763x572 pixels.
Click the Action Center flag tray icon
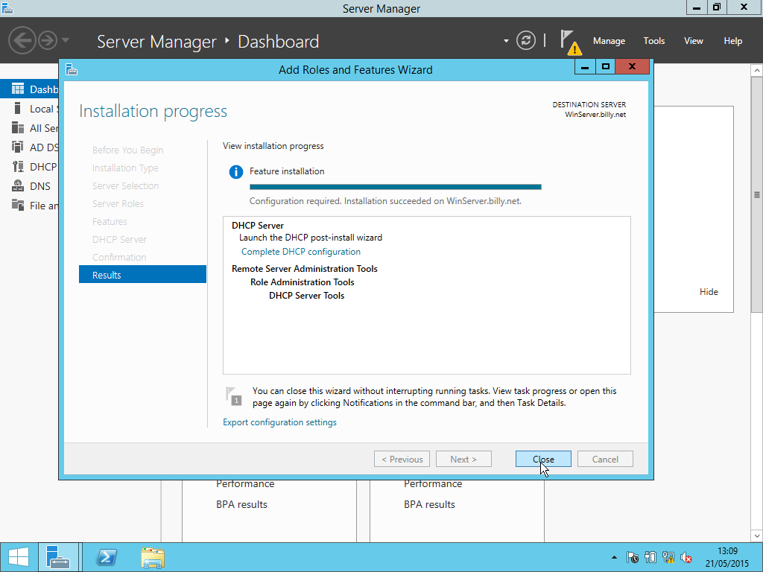(x=633, y=557)
